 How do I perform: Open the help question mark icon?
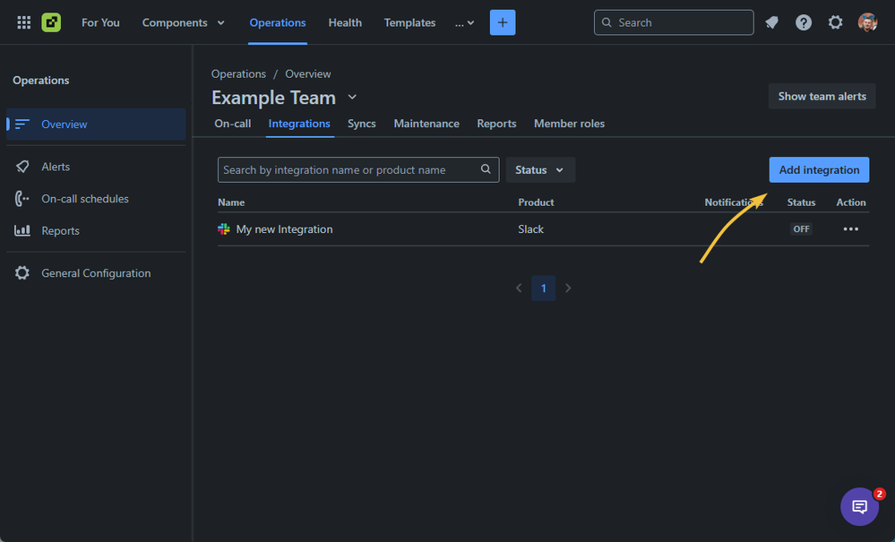click(x=804, y=22)
